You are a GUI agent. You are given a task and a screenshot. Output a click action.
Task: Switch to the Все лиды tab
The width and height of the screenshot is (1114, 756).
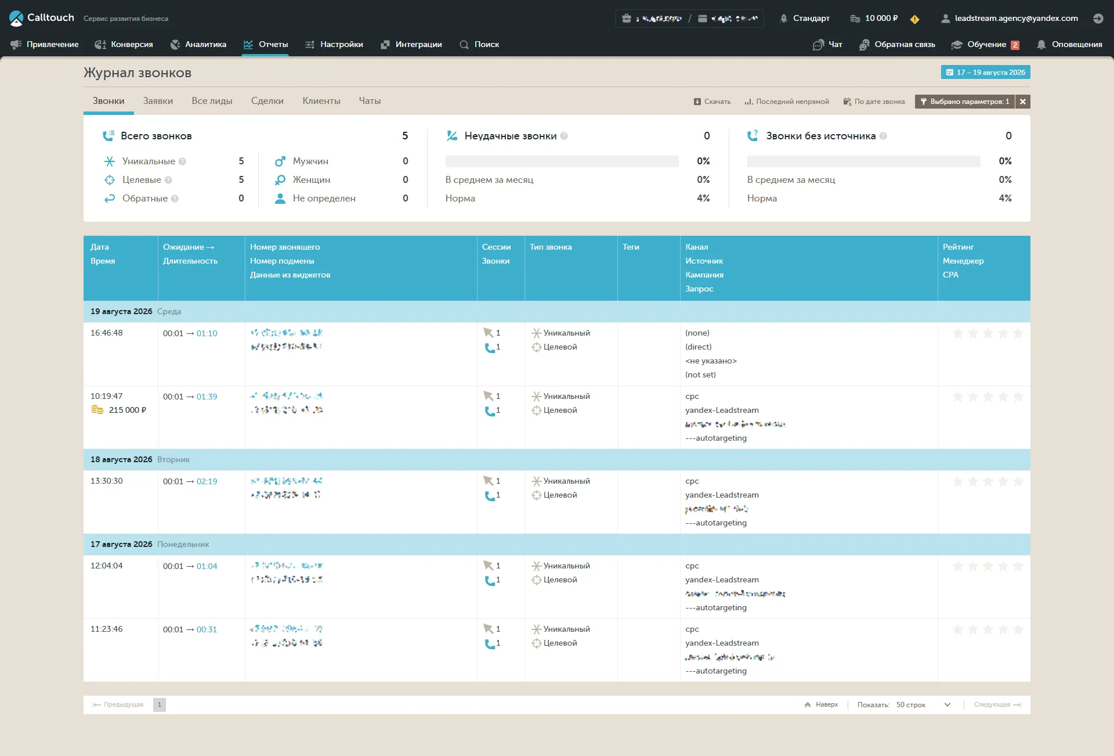click(x=212, y=101)
